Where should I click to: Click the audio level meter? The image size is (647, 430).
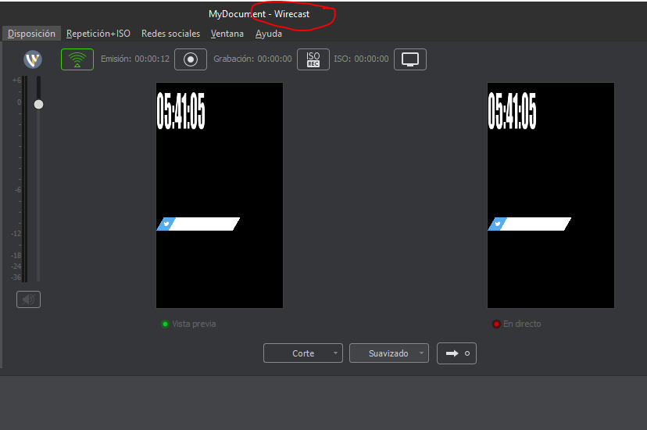point(24,179)
